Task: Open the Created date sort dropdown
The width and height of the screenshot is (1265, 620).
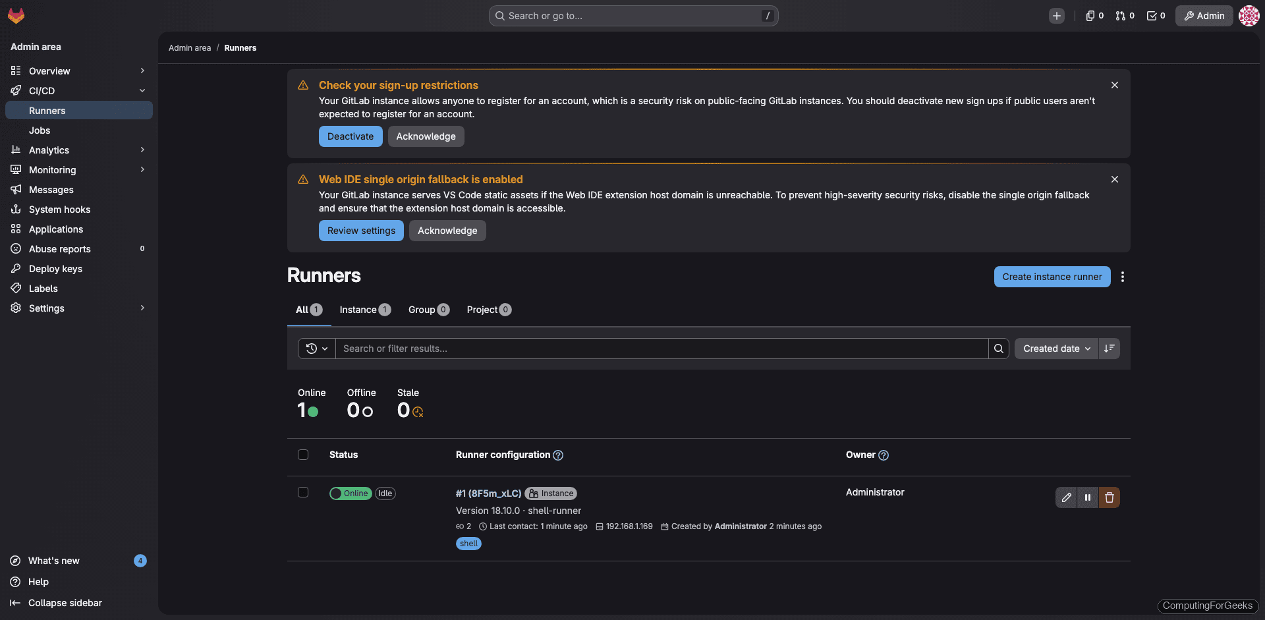Action: click(x=1055, y=348)
